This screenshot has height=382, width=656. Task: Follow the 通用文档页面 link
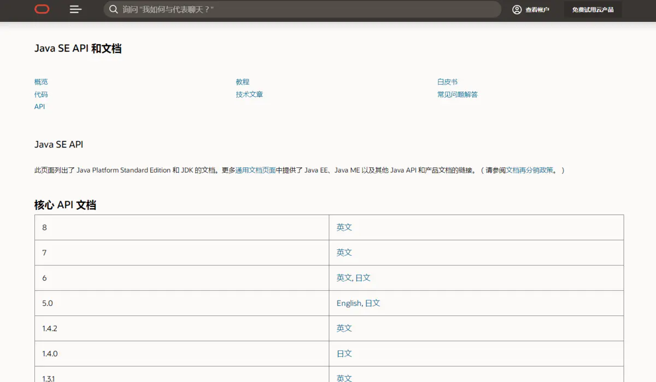click(255, 171)
